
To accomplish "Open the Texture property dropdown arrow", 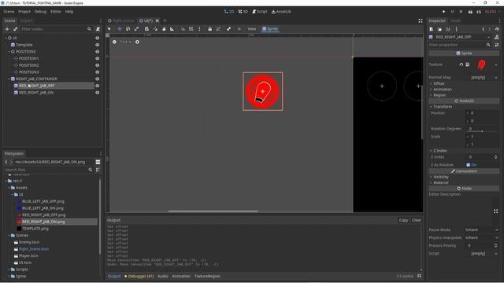I will click(496, 64).
